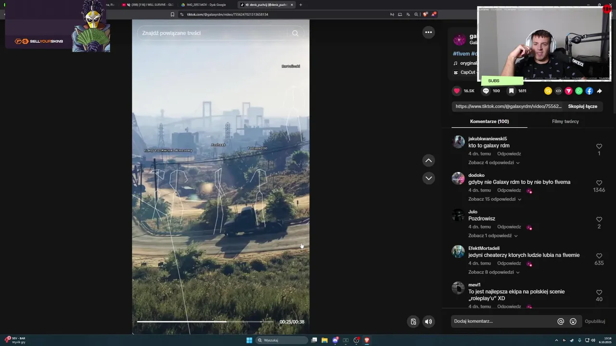
Task: Like jakubkwaniewski5's comment
Action: (x=599, y=146)
